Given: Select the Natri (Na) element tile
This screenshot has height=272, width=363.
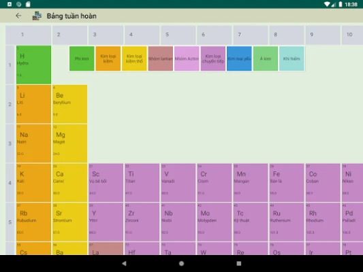Looking at the screenshot, I should click(x=33, y=143).
